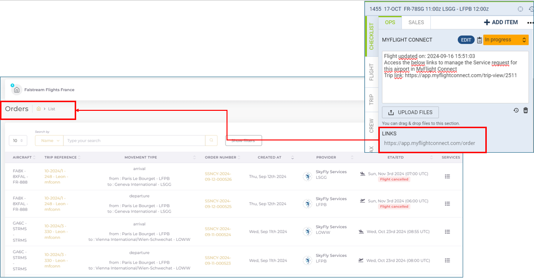The height and width of the screenshot is (278, 534).
Task: Open trip reference link in the order 000523 row
Action: click(56, 260)
